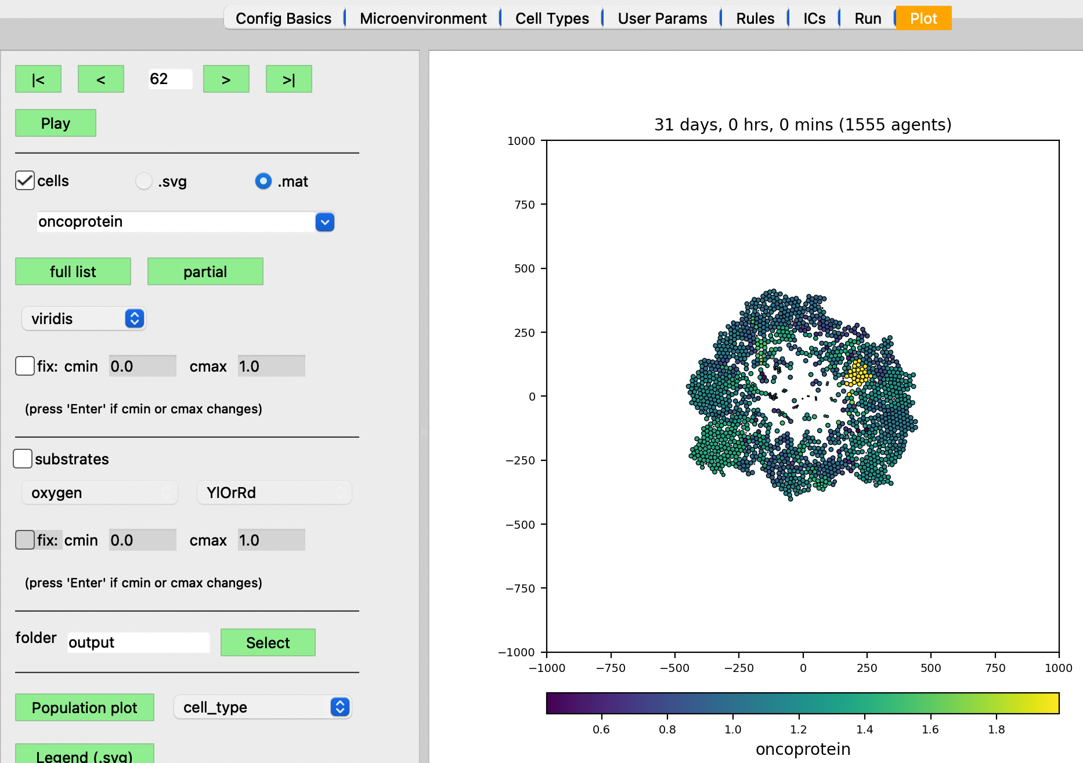Viewport: 1083px width, 763px height.
Task: Click cells cmax field showing 1.0
Action: [272, 366]
